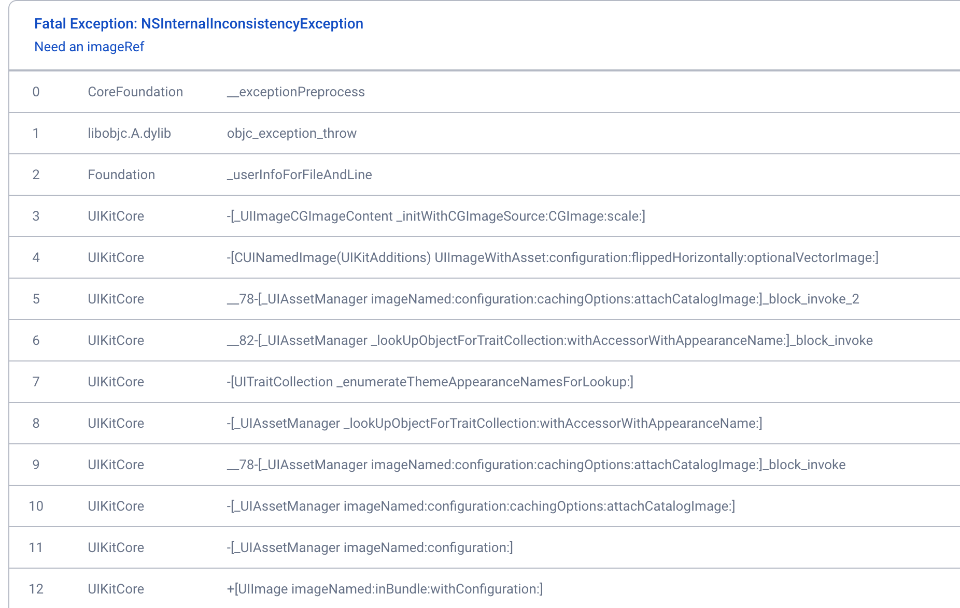Screen dimensions: 960x608
Task: Click frame number 10 in the stack trace
Action: coord(36,506)
